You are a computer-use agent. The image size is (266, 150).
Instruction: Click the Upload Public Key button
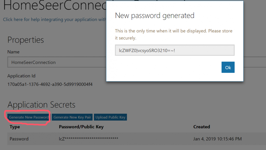(110, 117)
